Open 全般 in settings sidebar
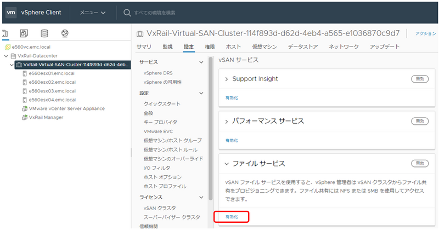This screenshot has height=231, width=439. pos(148,113)
